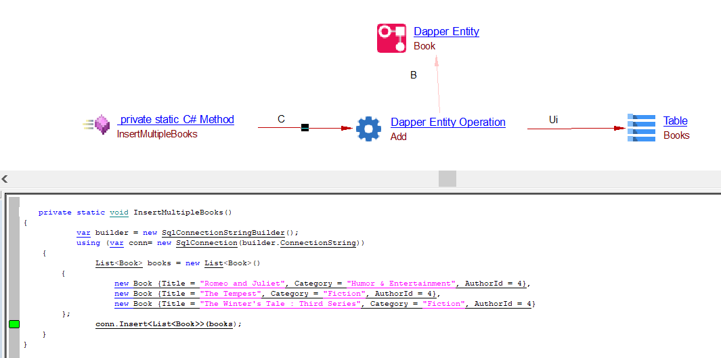Open the private static C# Method link
The image size is (721, 358).
176,119
